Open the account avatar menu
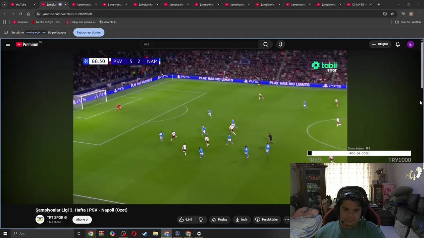This screenshot has height=238, width=424. (x=410, y=44)
